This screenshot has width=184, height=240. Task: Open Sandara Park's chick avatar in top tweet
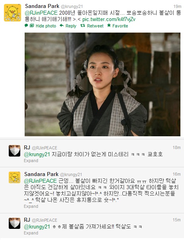pyautogui.click(x=12, y=13)
